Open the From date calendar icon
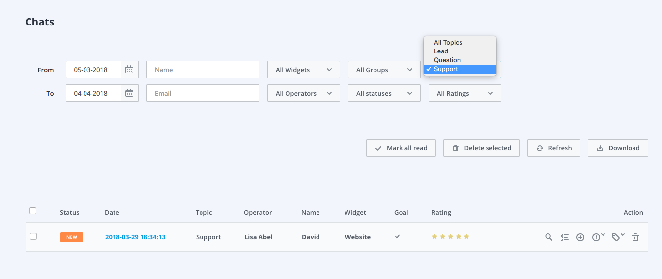The image size is (662, 279). 129,70
